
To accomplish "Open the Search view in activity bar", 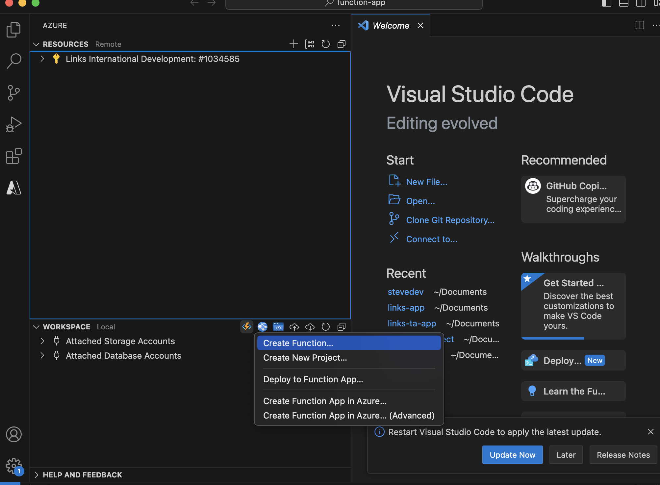I will coord(14,61).
